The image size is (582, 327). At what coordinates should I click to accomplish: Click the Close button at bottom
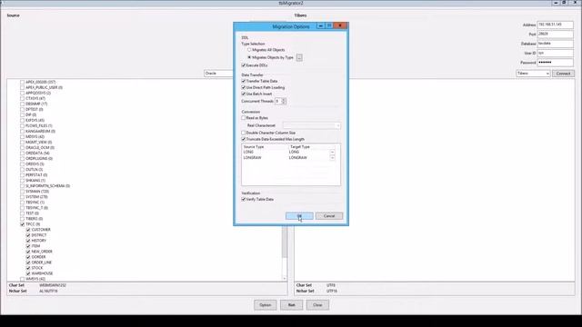coord(317,305)
